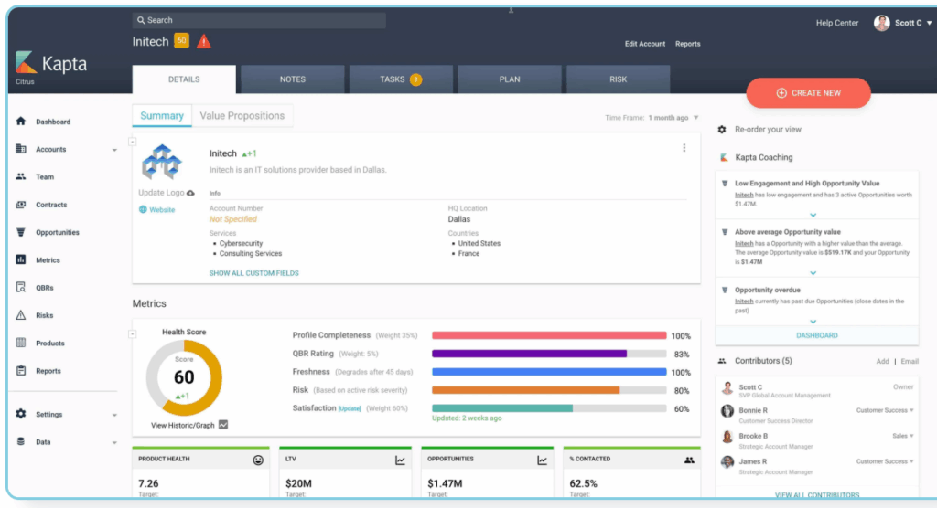Expand the Accounts sidebar submenu arrow
Screen dimensions: 937x508
(x=114, y=150)
